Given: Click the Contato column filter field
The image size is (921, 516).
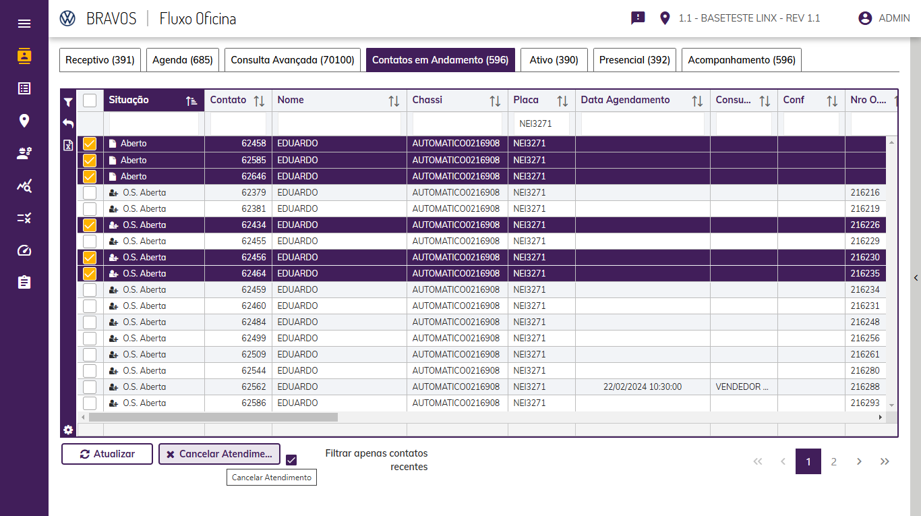Looking at the screenshot, I should 239,123.
